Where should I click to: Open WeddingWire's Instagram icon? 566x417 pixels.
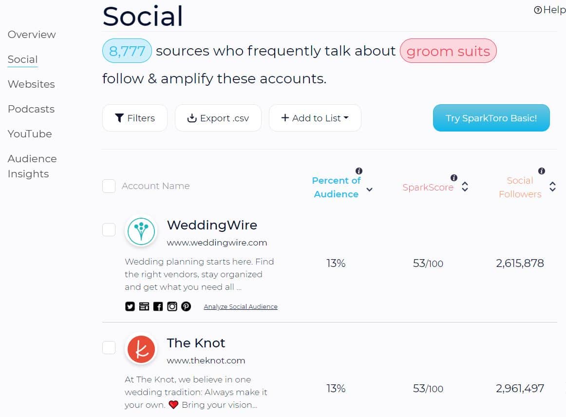[x=172, y=306]
